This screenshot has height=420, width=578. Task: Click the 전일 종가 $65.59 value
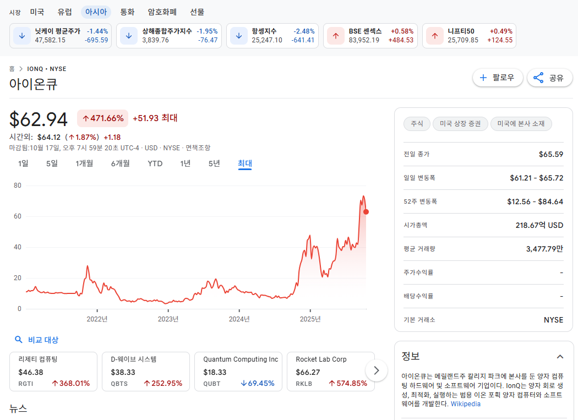tap(551, 154)
